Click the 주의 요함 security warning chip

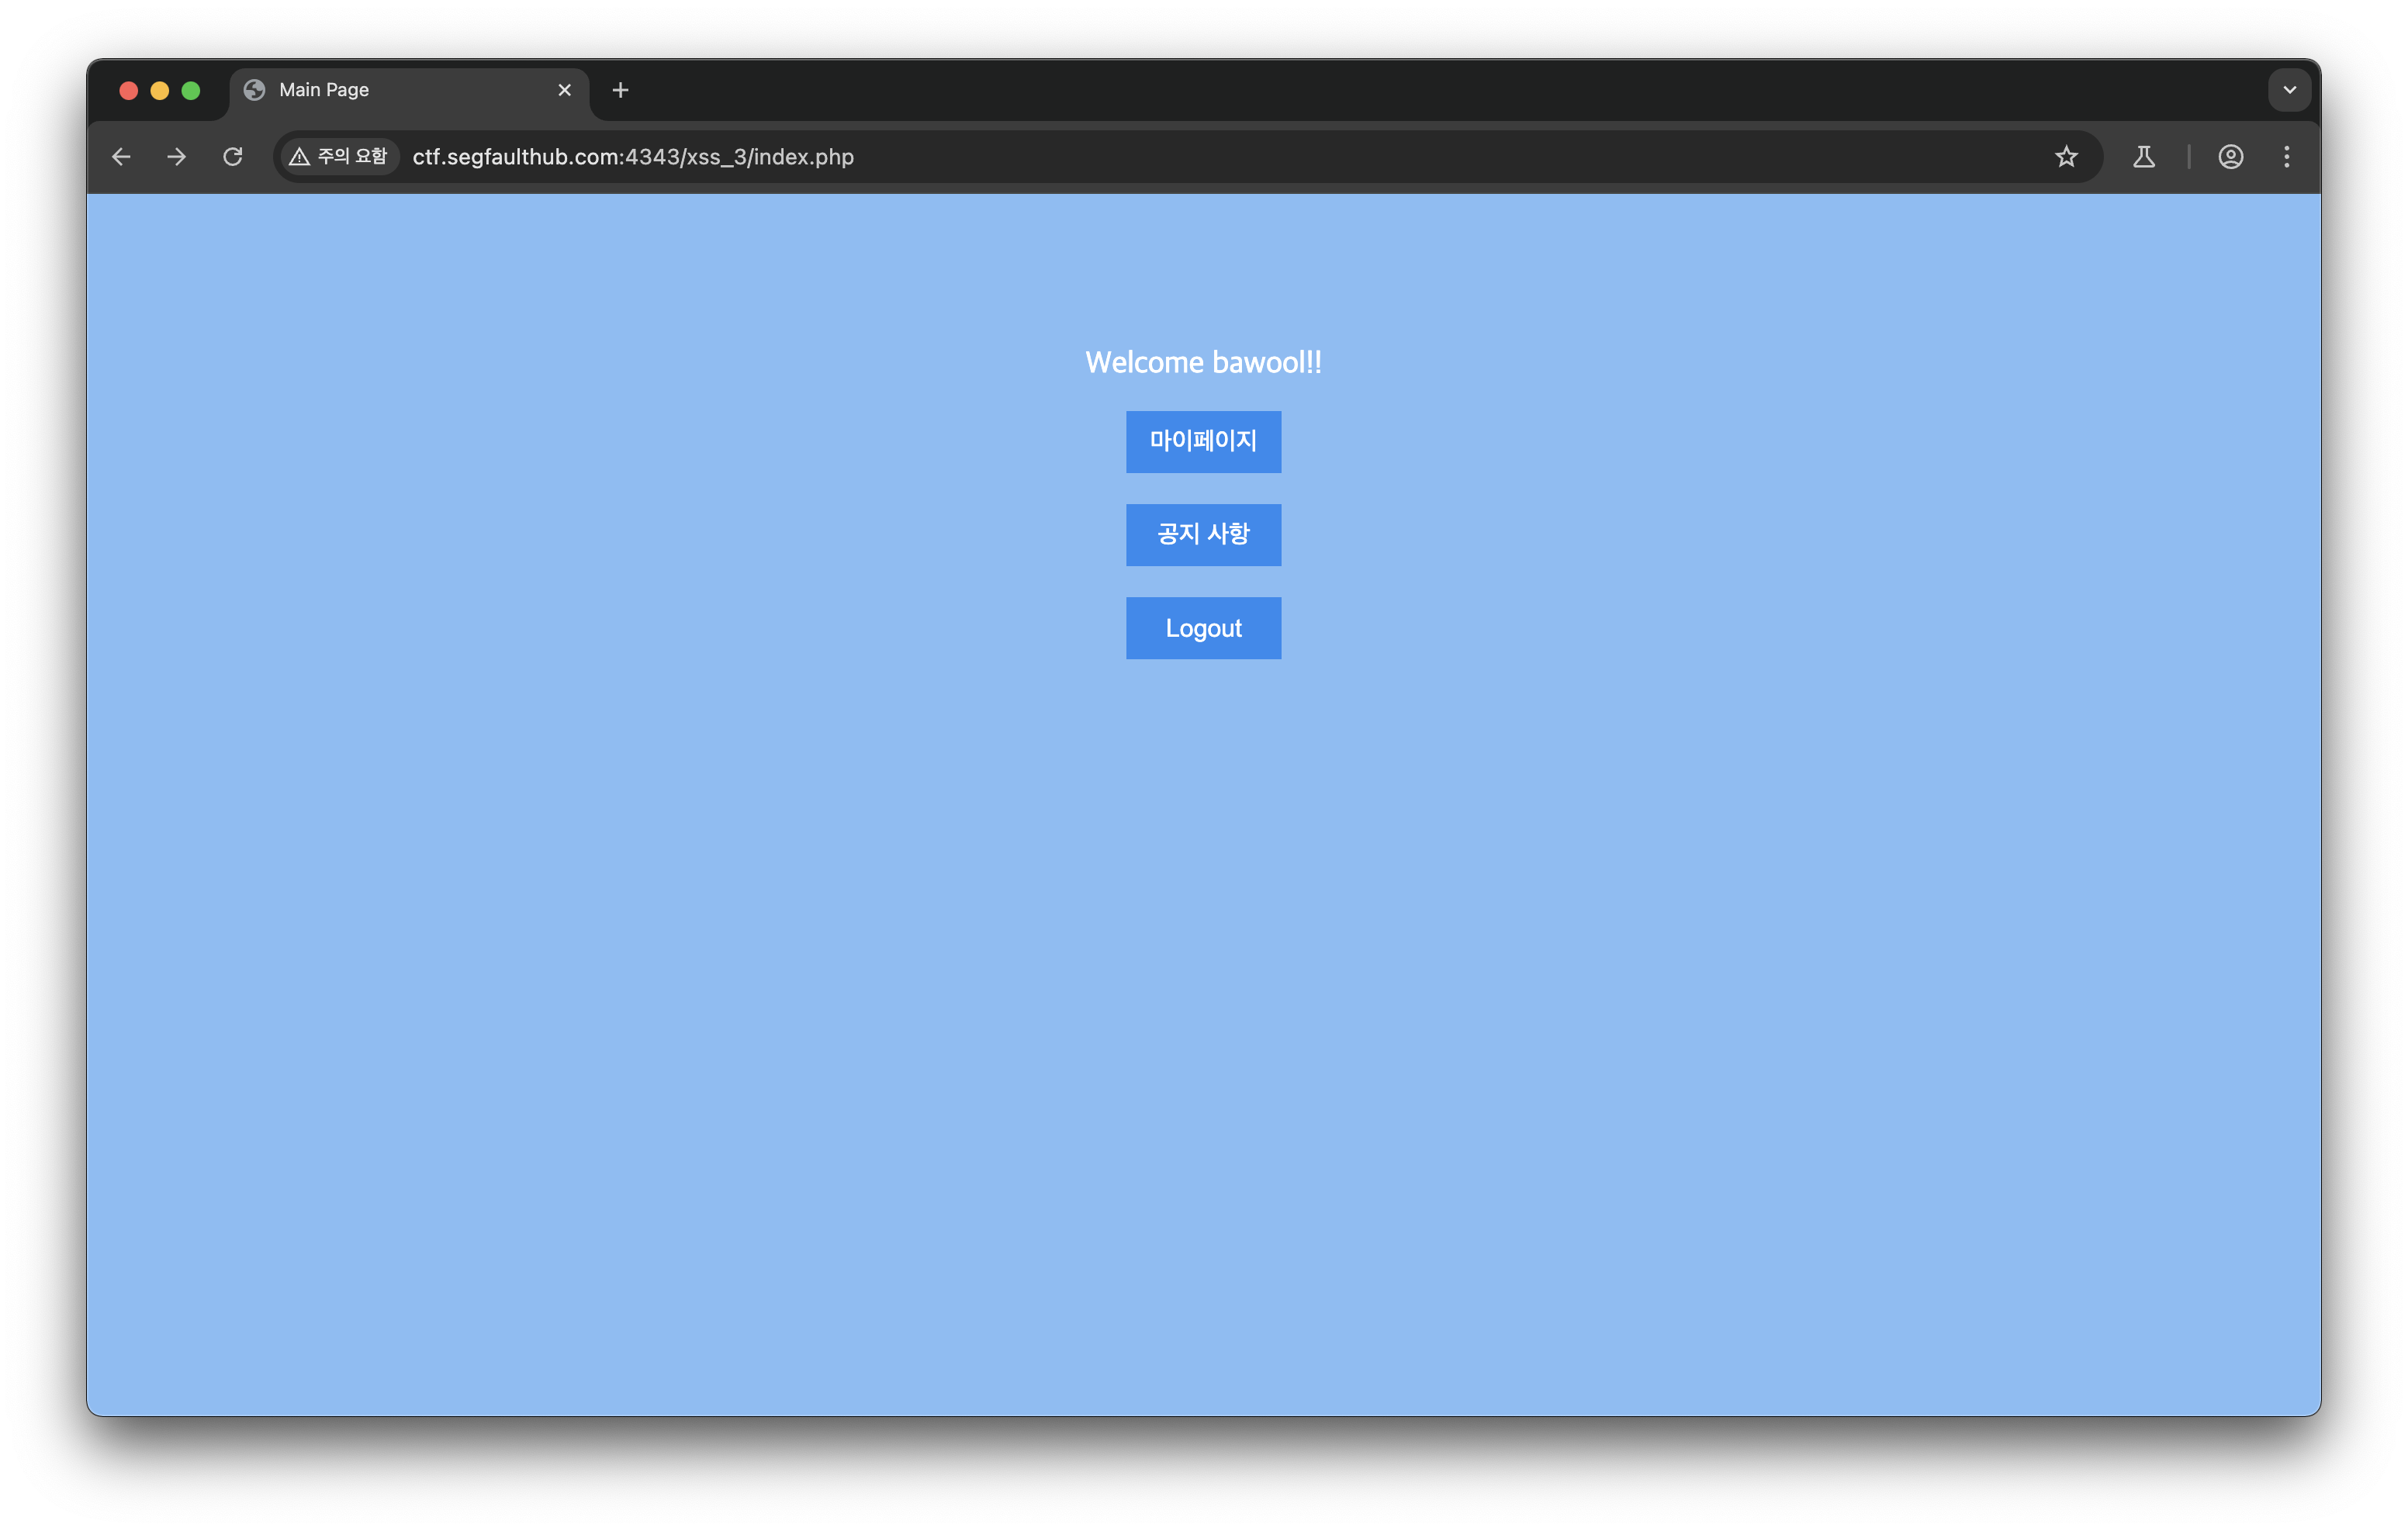pos(338,157)
